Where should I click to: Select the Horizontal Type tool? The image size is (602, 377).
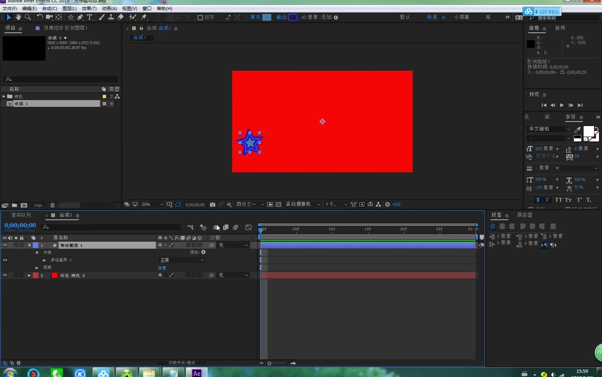click(90, 17)
